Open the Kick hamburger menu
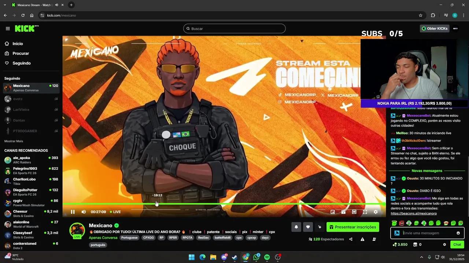 [x=8, y=28]
